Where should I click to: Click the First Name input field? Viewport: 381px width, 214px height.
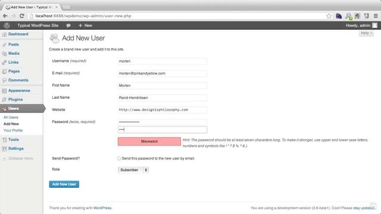click(163, 86)
